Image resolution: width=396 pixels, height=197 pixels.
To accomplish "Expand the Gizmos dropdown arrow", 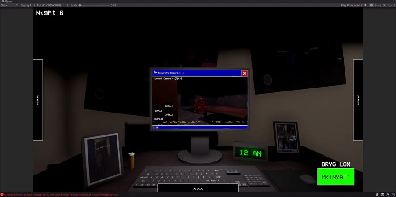I will tap(393, 5).
